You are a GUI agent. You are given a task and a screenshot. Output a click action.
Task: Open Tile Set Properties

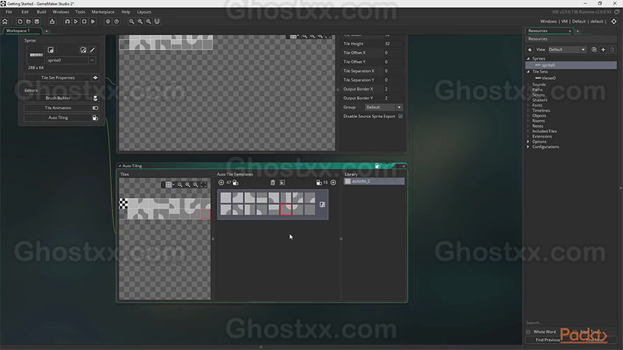coord(62,78)
